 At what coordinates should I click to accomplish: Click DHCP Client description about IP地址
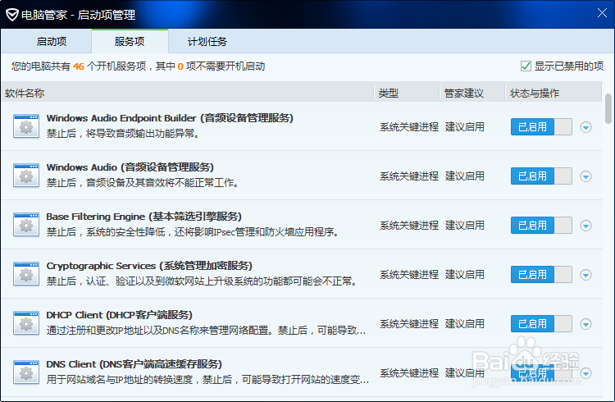point(207,331)
